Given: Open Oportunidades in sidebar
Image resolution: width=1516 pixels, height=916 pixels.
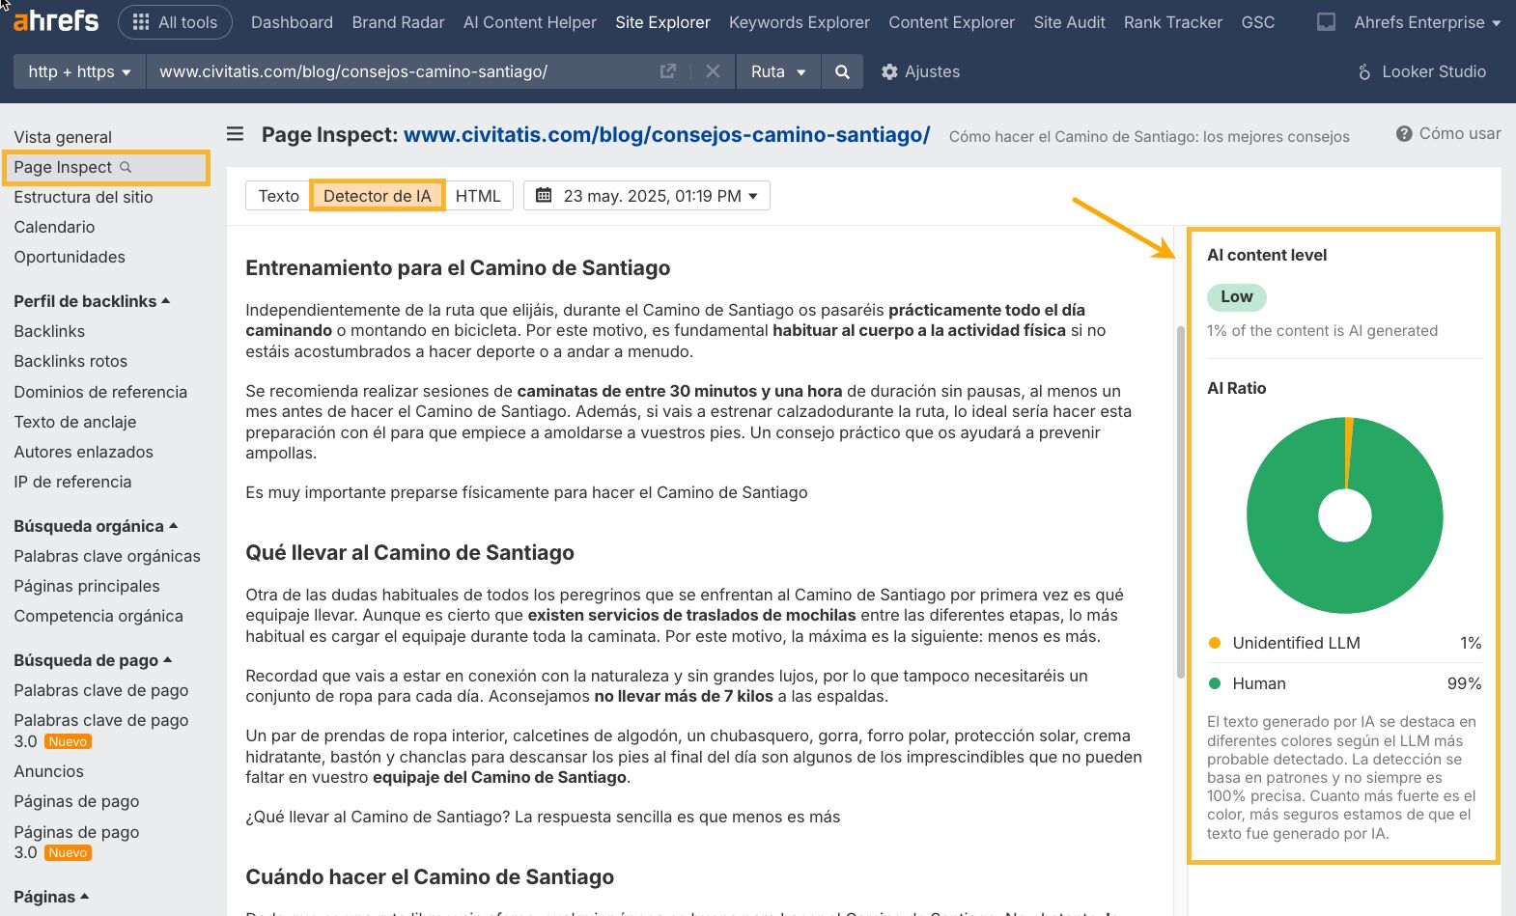Looking at the screenshot, I should (70, 257).
